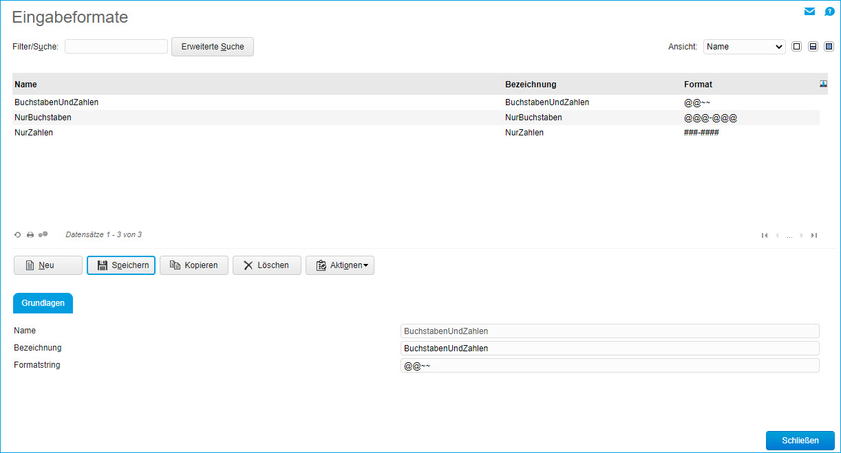Open the gear settings icon below table
Screen dimensions: 841x453
point(43,234)
